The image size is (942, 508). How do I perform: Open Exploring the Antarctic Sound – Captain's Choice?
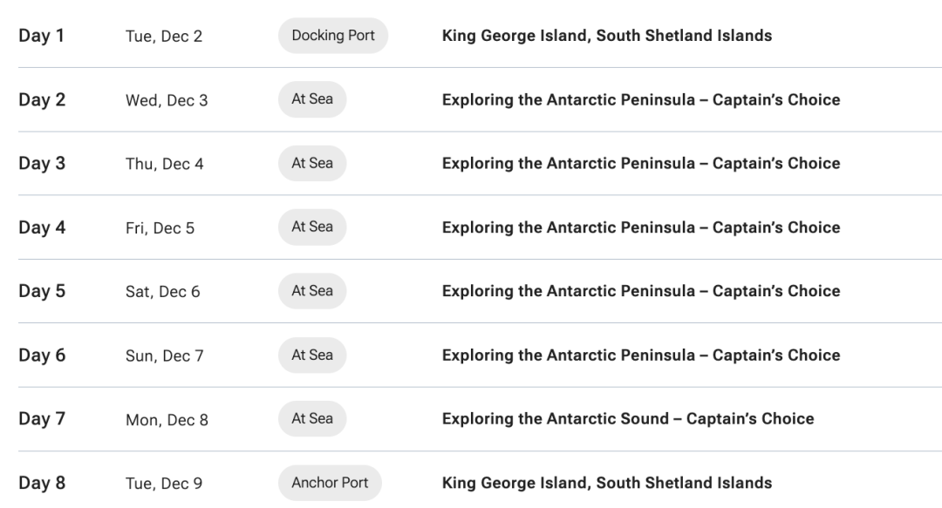[x=628, y=419]
